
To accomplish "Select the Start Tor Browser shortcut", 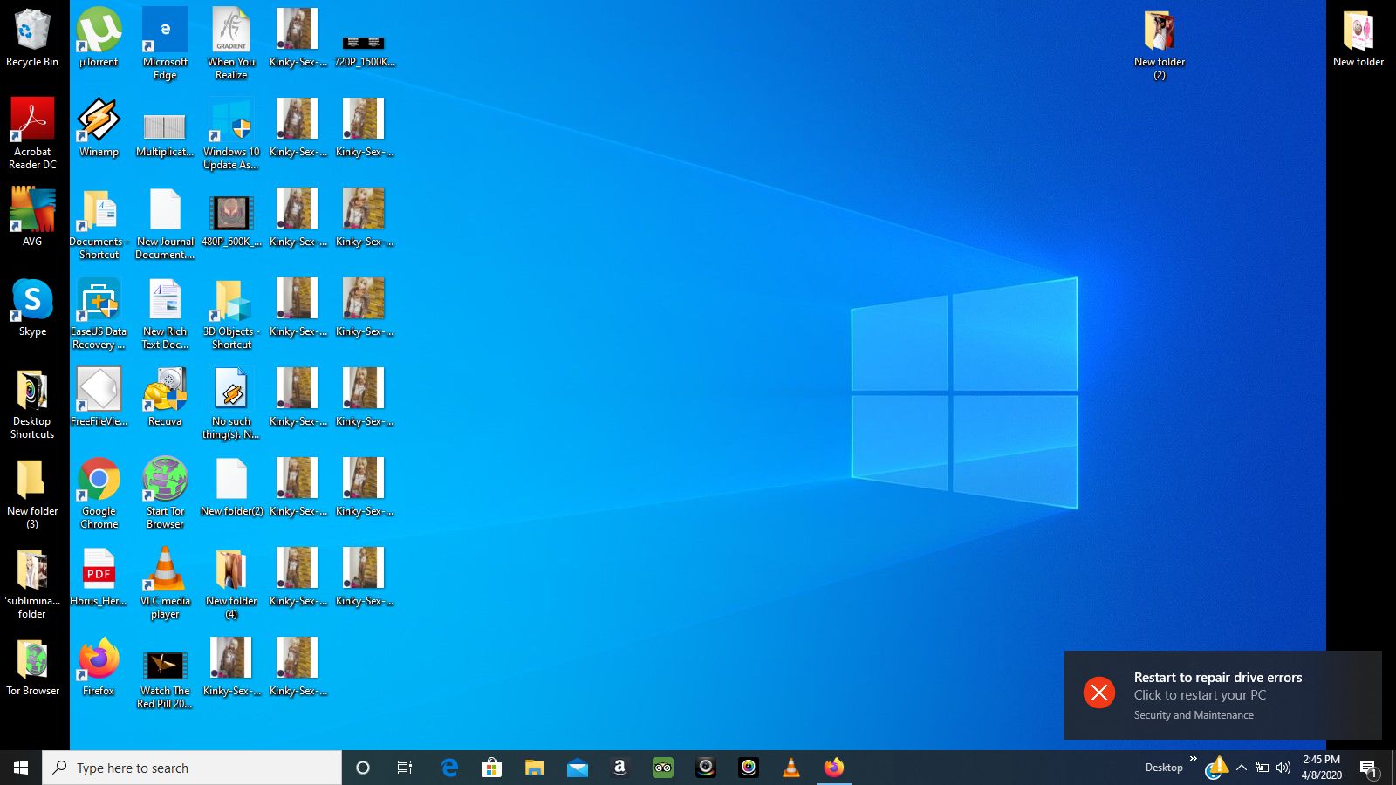I will point(165,493).
